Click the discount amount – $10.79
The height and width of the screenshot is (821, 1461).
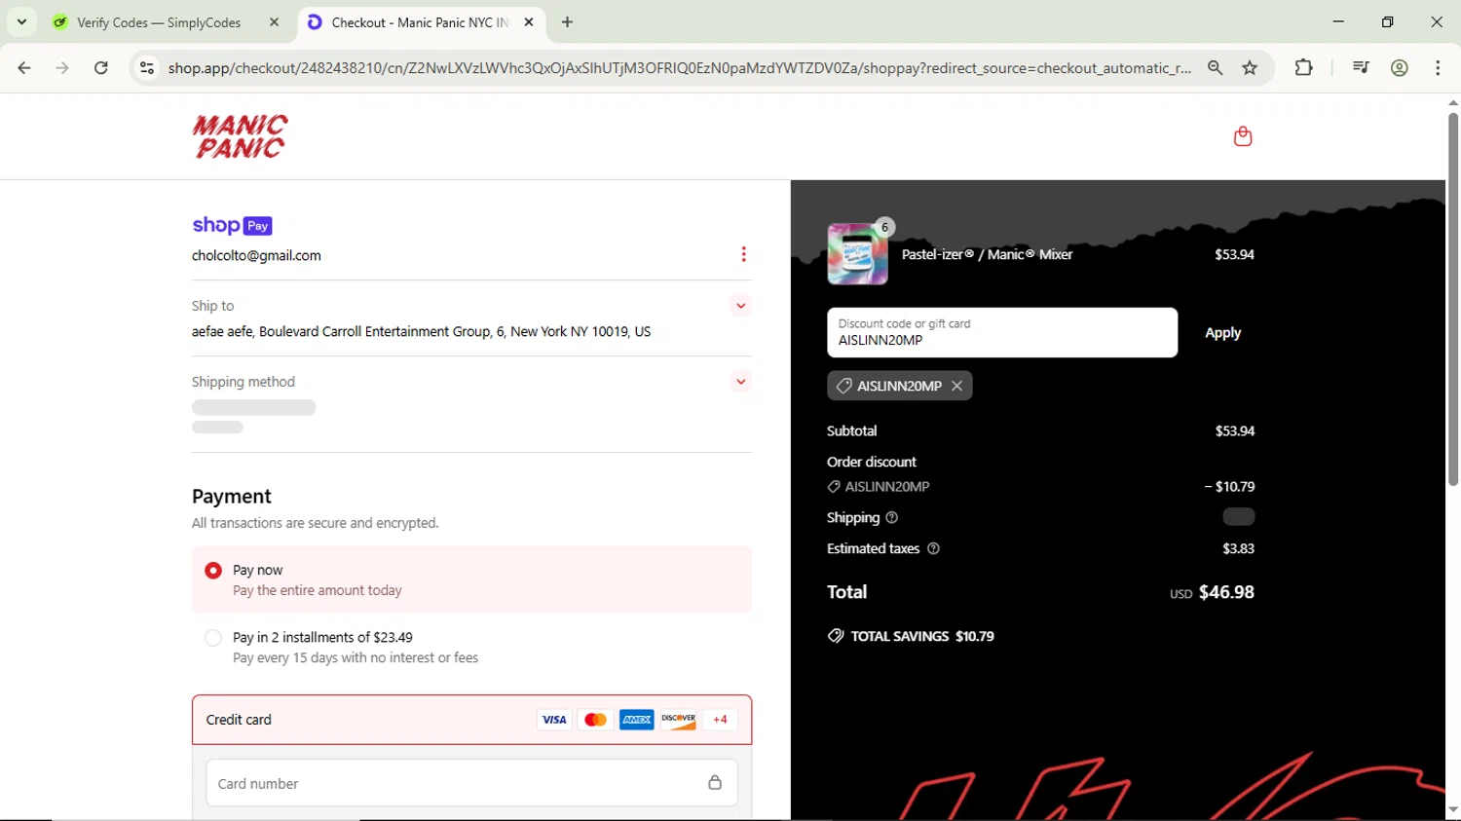coord(1229,487)
